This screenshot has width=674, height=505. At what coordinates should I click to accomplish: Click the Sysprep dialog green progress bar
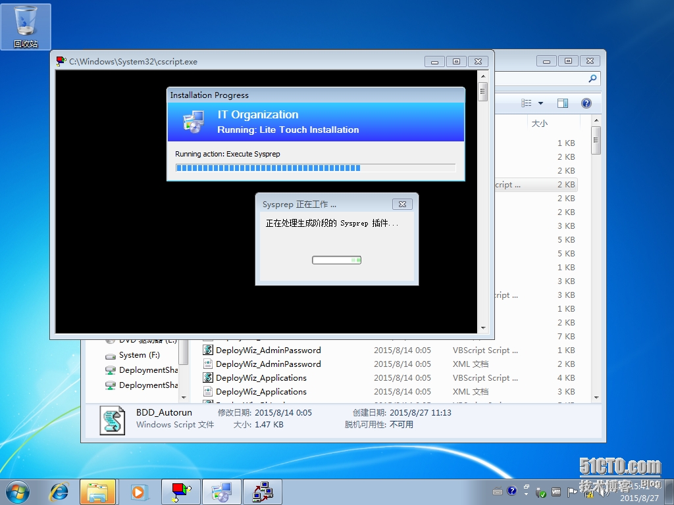336,260
